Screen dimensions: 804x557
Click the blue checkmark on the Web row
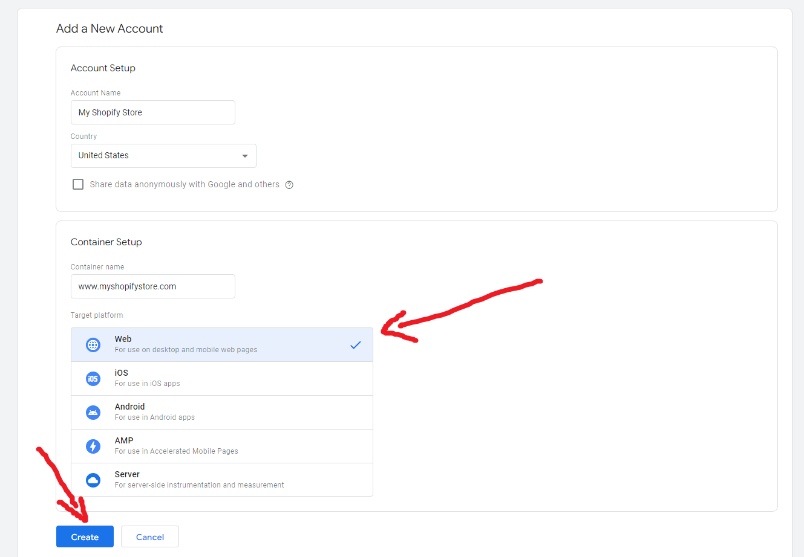(x=356, y=344)
